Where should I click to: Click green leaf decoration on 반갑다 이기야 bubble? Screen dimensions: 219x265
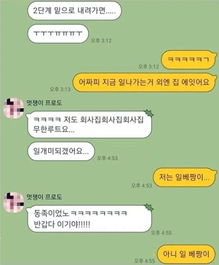[148, 207]
